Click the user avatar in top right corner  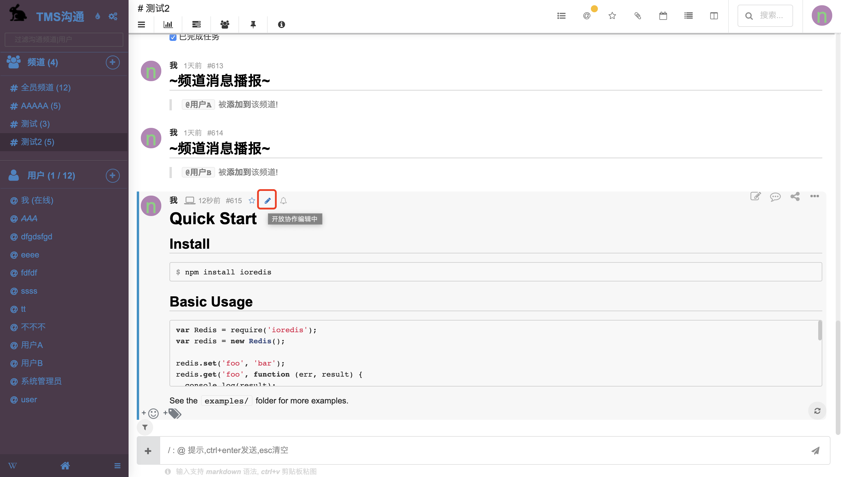[821, 15]
